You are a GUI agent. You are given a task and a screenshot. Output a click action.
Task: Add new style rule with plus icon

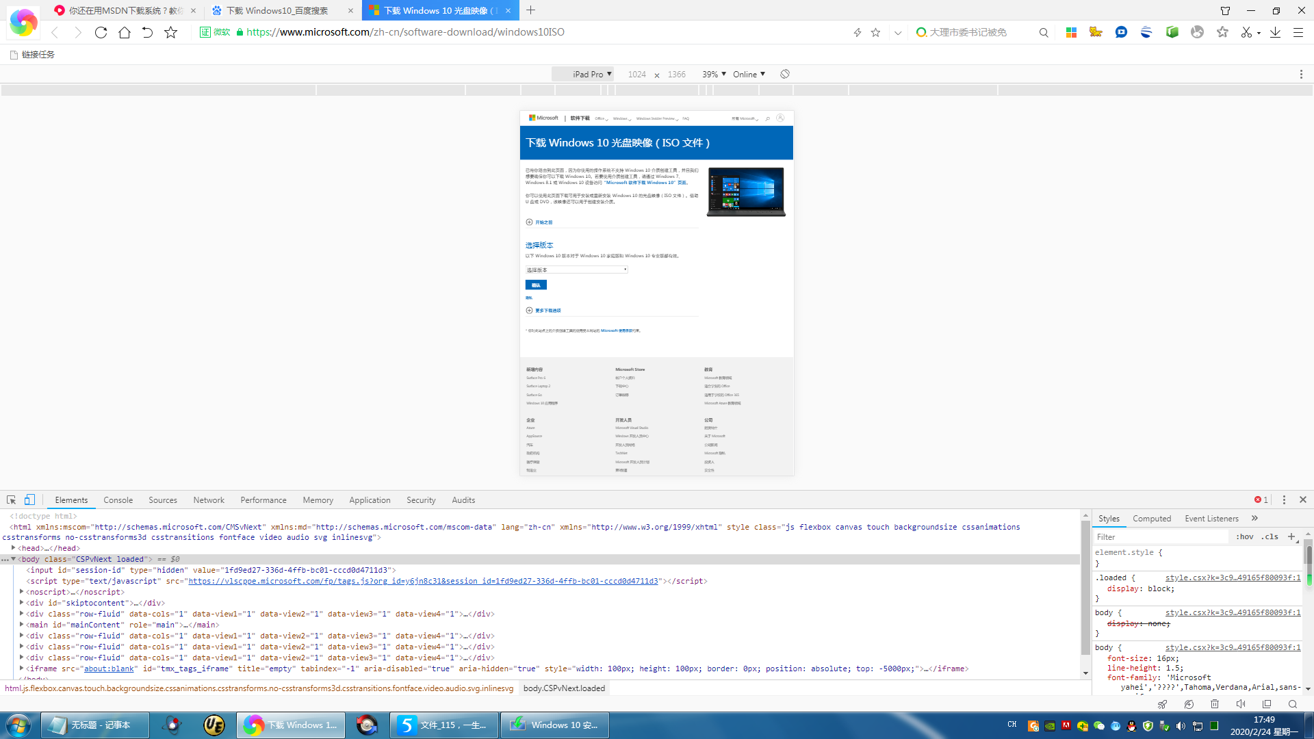point(1291,536)
